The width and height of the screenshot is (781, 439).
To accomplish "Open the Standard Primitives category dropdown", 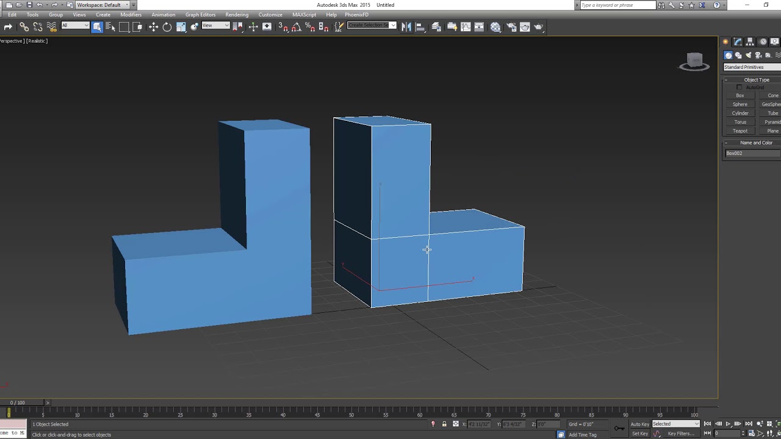I will click(x=752, y=67).
